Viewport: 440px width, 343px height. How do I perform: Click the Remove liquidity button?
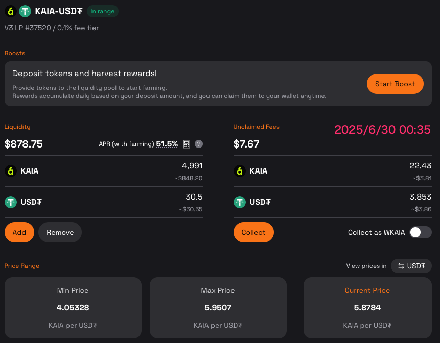pyautogui.click(x=60, y=232)
